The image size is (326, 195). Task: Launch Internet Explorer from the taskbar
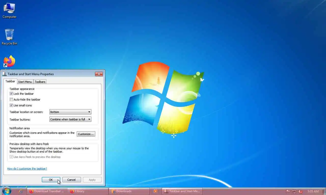(21, 191)
